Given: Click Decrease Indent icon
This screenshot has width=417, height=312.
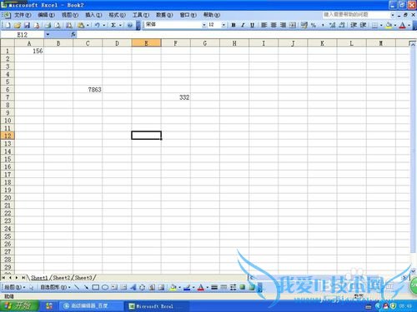Looking at the screenshot, I should [x=354, y=25].
